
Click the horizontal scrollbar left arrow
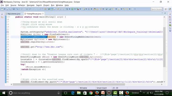[x=11, y=84]
